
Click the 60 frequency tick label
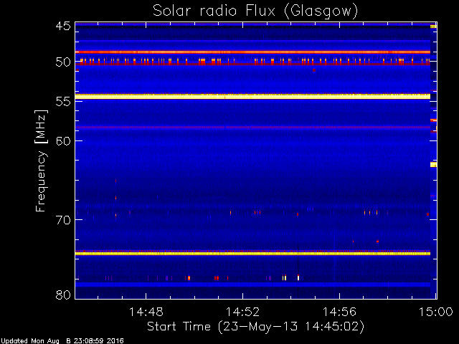pos(63,141)
